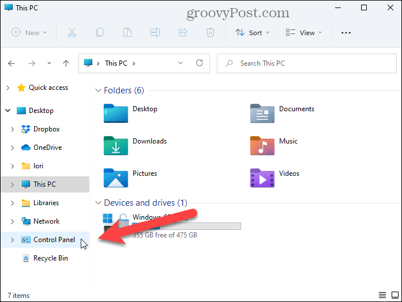Maximize the This PC window
Image resolution: width=402 pixels, height=302 pixels.
pos(364,7)
